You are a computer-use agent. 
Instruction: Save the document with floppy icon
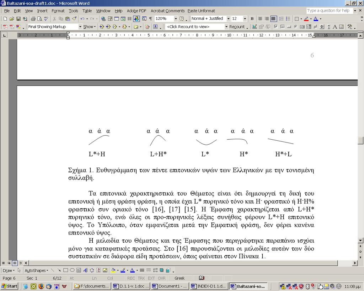pos(18,19)
